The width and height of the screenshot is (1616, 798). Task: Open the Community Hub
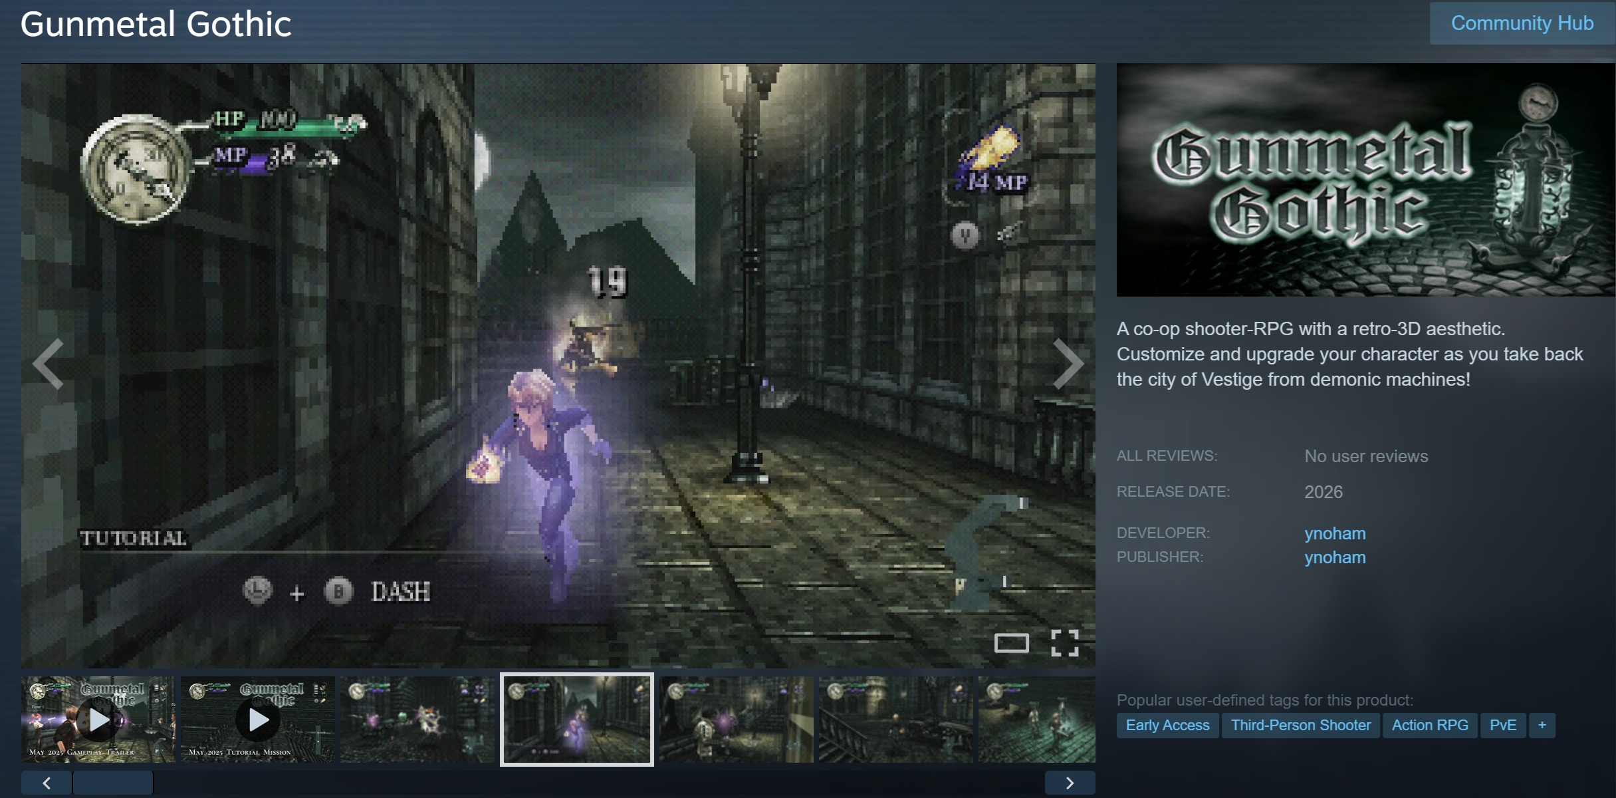[1522, 23]
